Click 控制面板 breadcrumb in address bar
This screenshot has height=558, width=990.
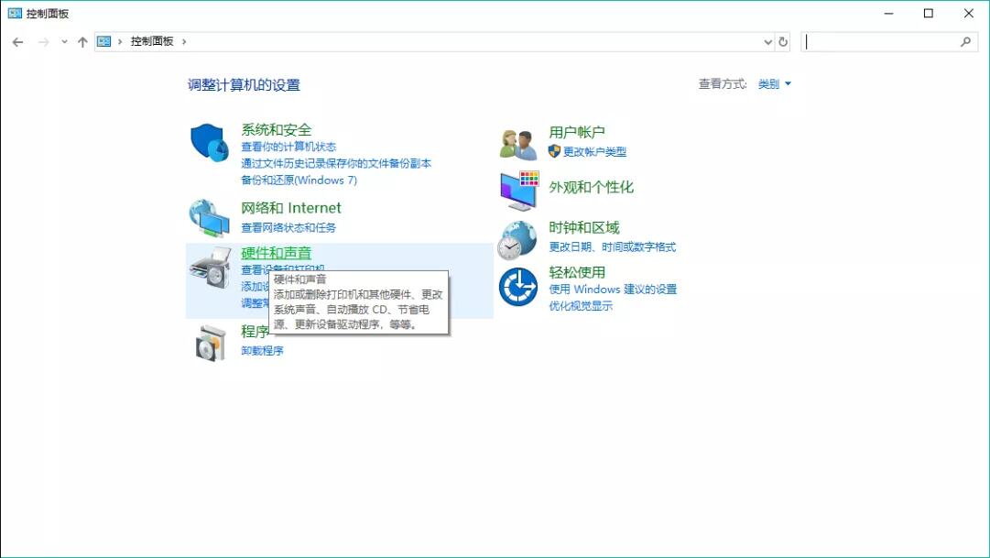point(152,42)
